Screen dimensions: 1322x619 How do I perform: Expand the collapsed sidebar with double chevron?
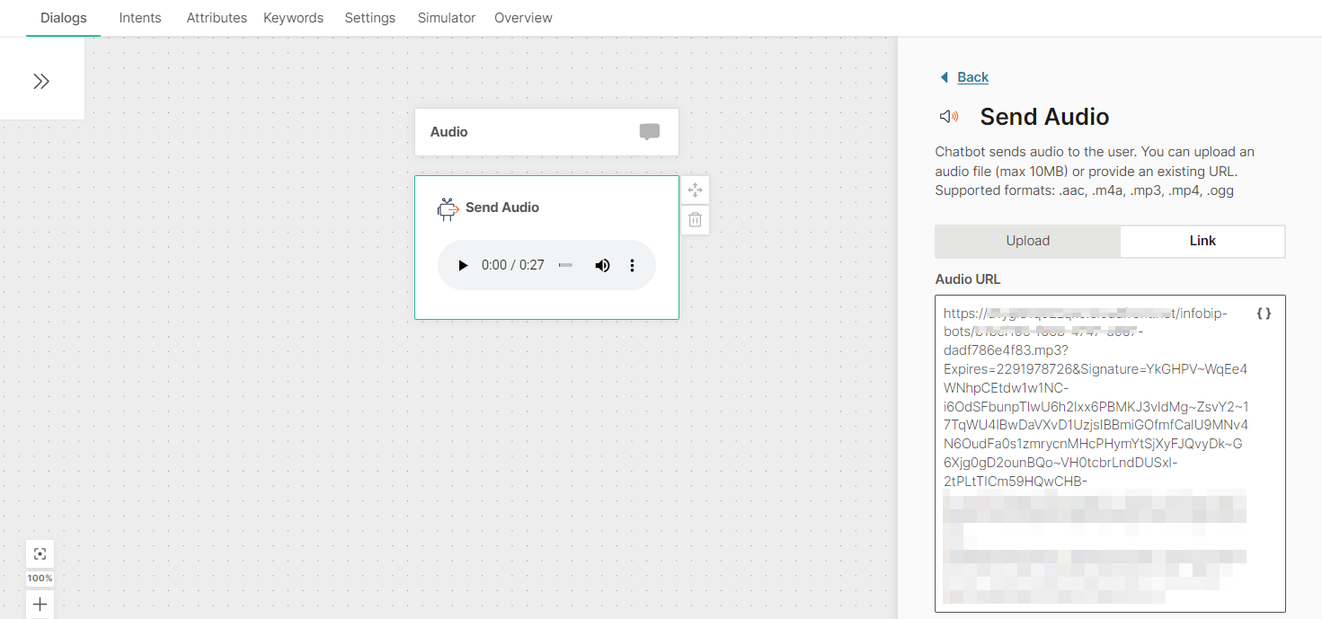click(x=41, y=82)
